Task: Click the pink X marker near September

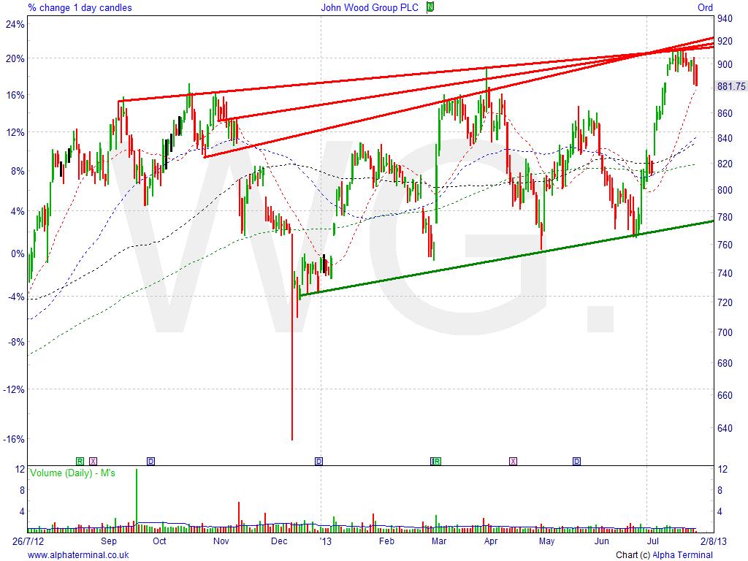Action: click(x=93, y=461)
